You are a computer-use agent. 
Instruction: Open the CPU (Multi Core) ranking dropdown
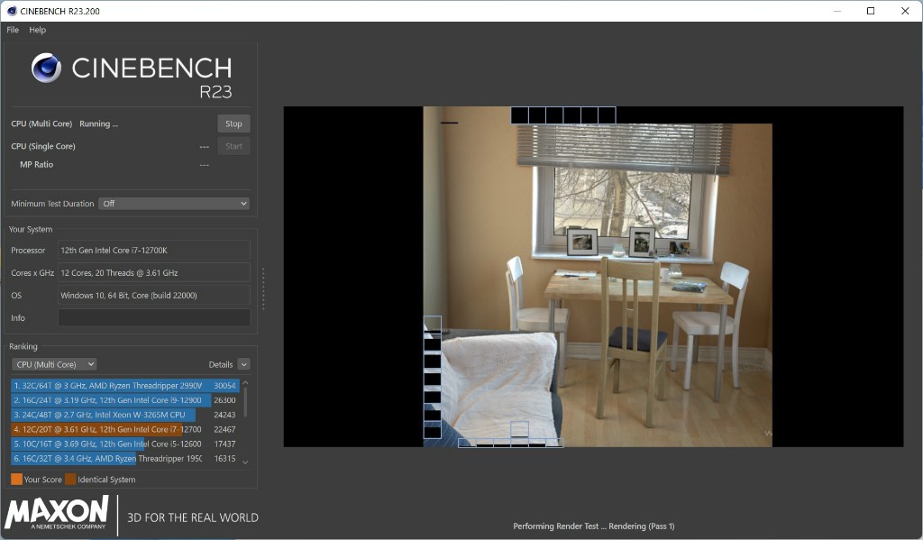point(54,364)
